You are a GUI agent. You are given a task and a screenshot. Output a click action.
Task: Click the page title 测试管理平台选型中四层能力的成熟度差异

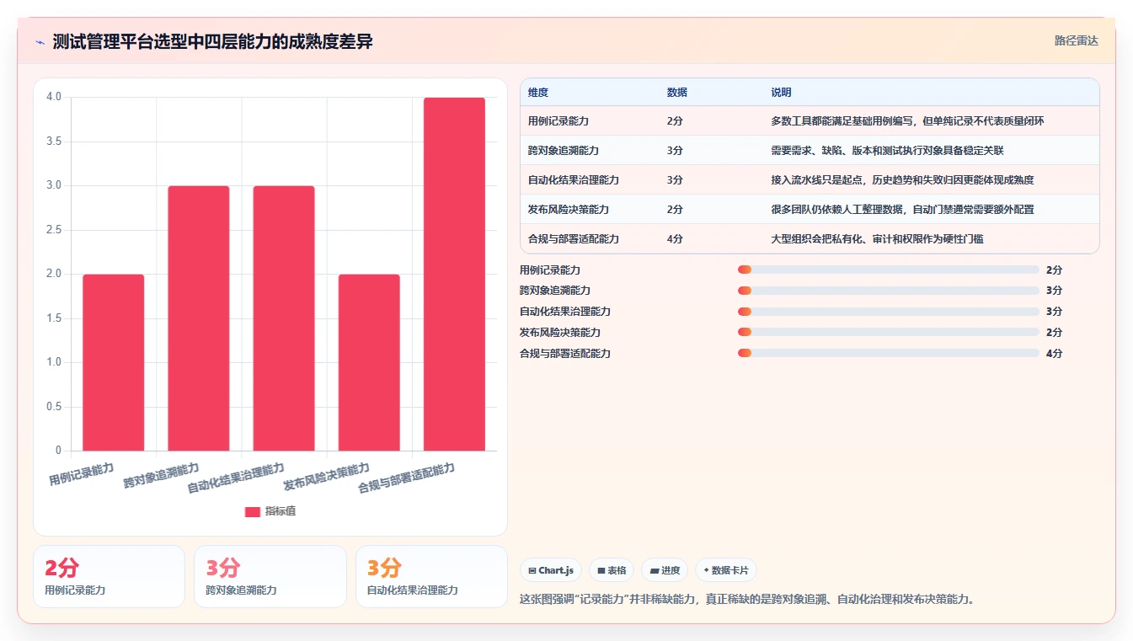tap(212, 42)
